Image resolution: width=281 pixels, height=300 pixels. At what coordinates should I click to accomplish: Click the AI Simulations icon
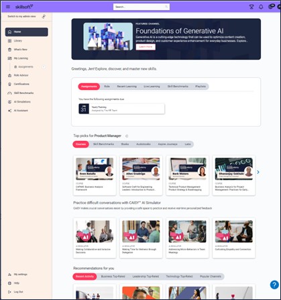tap(9, 102)
